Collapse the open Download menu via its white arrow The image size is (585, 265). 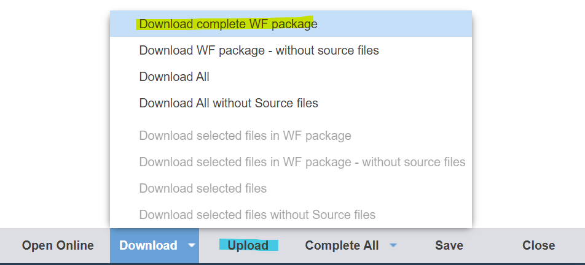pos(192,245)
